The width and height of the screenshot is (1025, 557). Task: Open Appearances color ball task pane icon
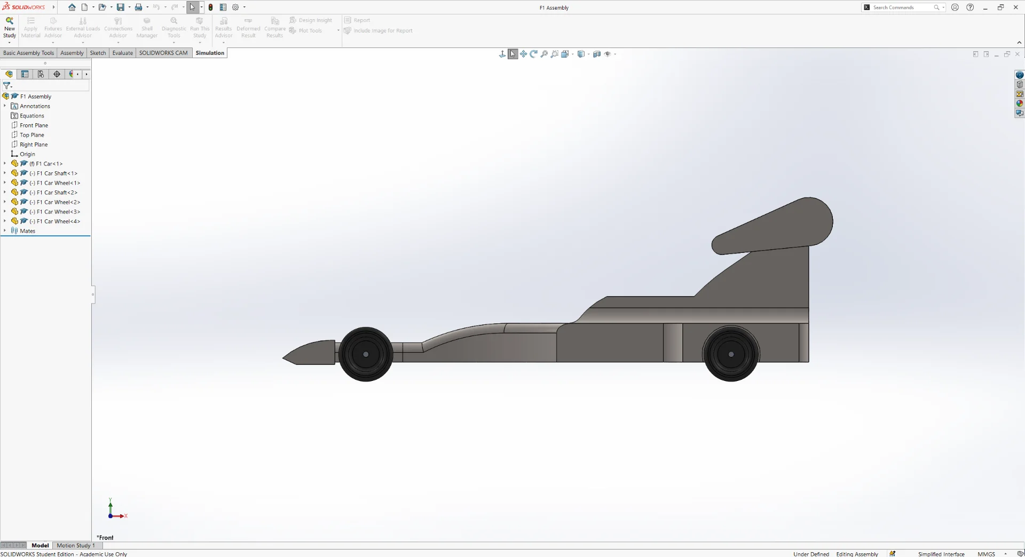(1020, 104)
